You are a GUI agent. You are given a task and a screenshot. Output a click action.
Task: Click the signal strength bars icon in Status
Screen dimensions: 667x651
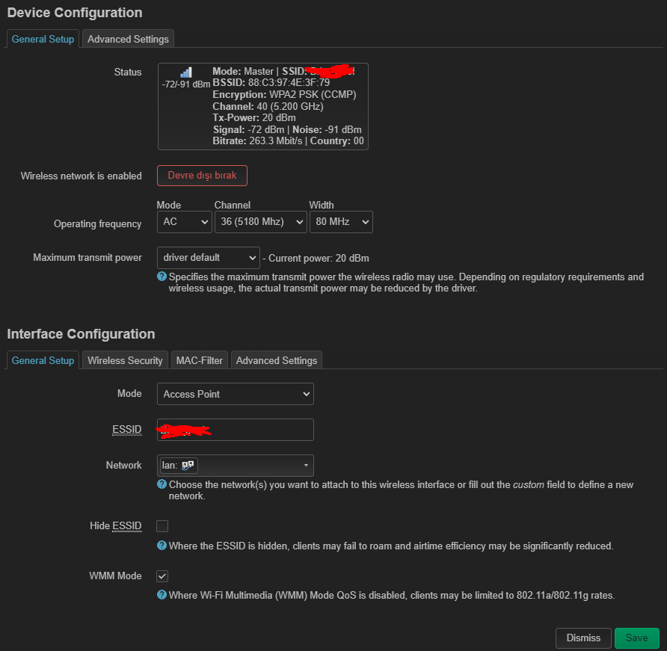[186, 72]
